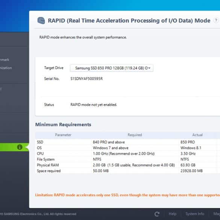This screenshot has width=220, height=220.
Task: Click the '840 PRO and above' cell
Action: tap(109, 142)
